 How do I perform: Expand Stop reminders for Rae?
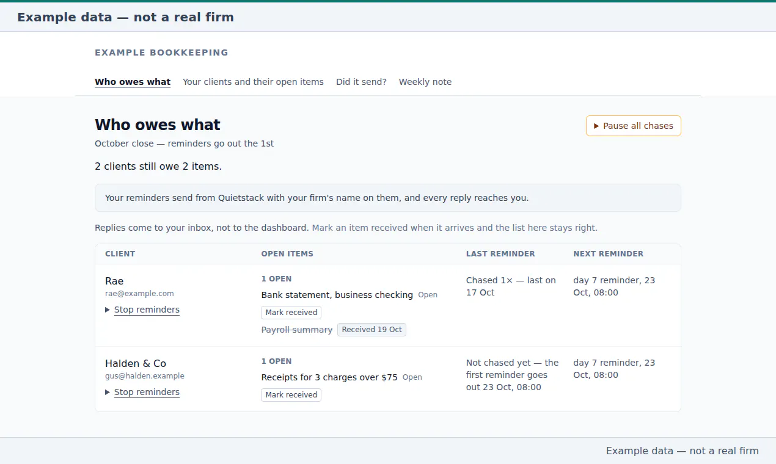tap(142, 310)
